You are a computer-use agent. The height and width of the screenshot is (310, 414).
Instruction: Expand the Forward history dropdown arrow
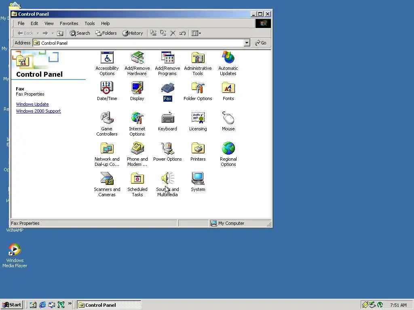point(53,33)
